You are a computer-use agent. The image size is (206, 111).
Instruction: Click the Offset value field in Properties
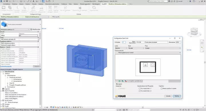pos(28,36)
